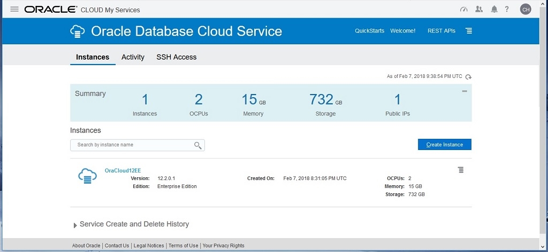
Task: Open the Terms of Use footer link
Action: 184,246
